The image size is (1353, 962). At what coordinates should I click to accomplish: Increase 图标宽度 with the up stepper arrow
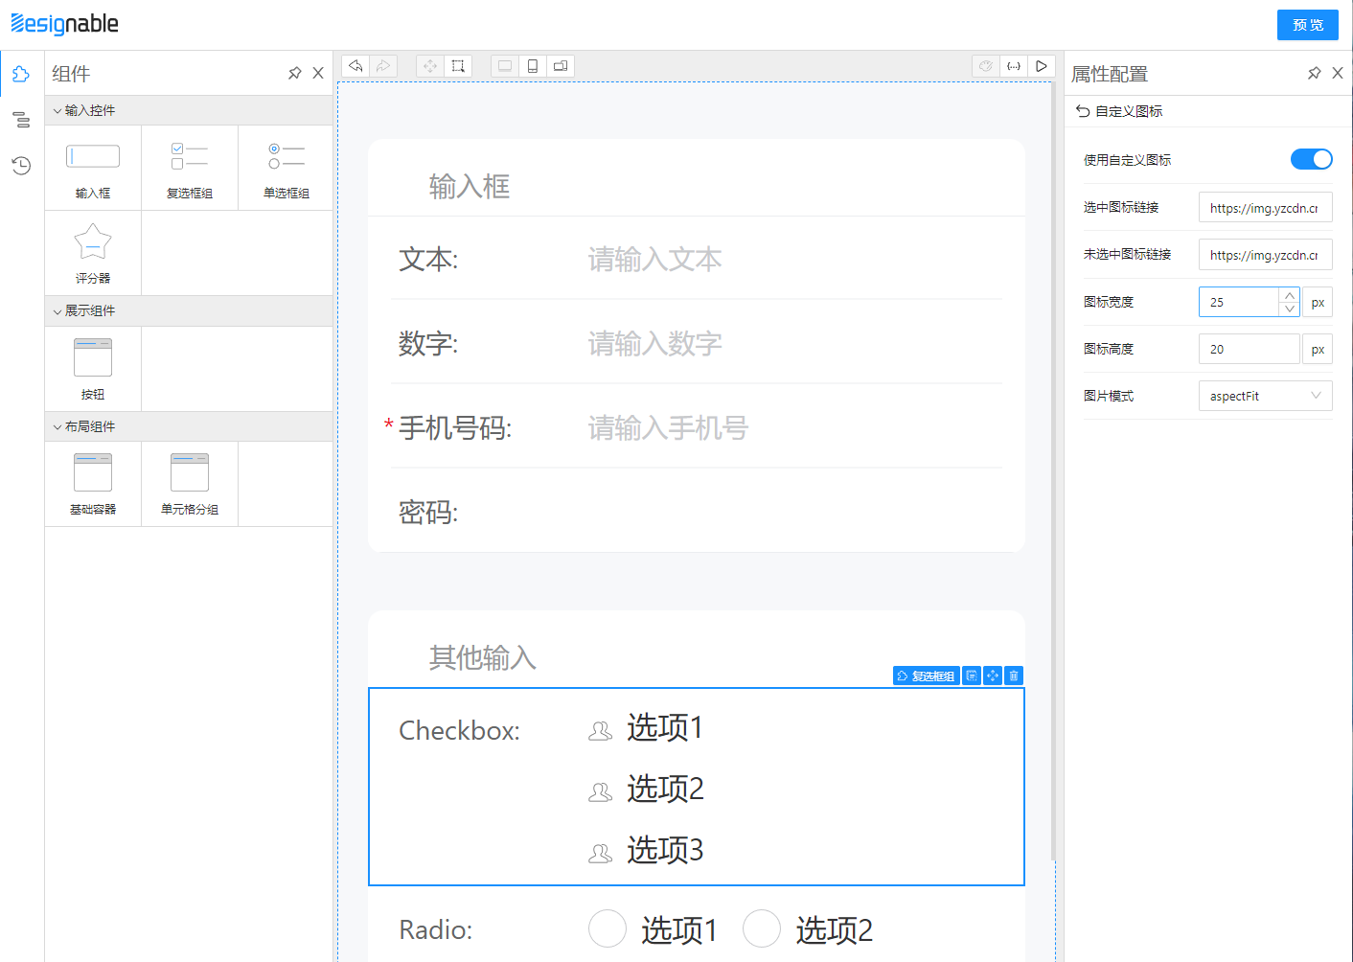[x=1290, y=294]
